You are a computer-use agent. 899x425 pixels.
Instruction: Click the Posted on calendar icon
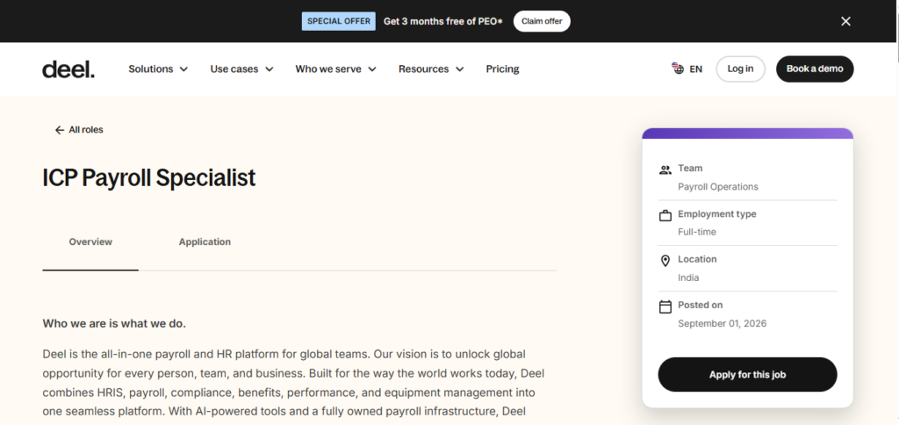coord(665,306)
